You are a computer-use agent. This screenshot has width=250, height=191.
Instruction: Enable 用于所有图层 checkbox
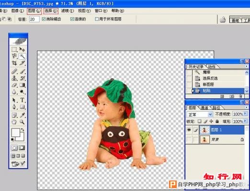pos(97,19)
